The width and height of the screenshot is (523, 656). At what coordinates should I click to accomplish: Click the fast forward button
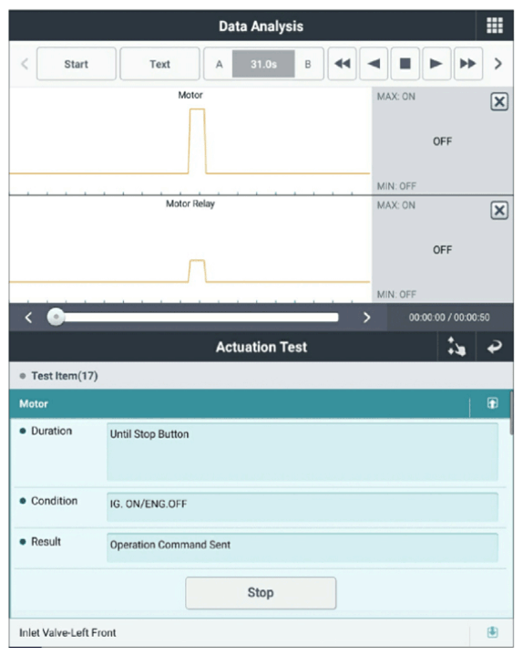pos(468,64)
